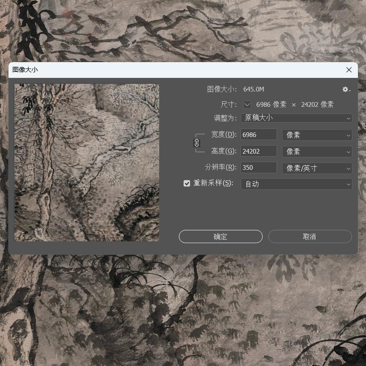366x366 pixels.
Task: Click the 分辨率(R): label
Action: click(220, 167)
